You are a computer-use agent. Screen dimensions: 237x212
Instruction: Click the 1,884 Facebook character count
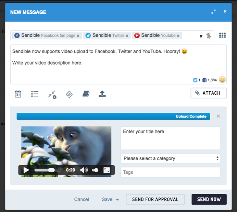click(x=212, y=80)
